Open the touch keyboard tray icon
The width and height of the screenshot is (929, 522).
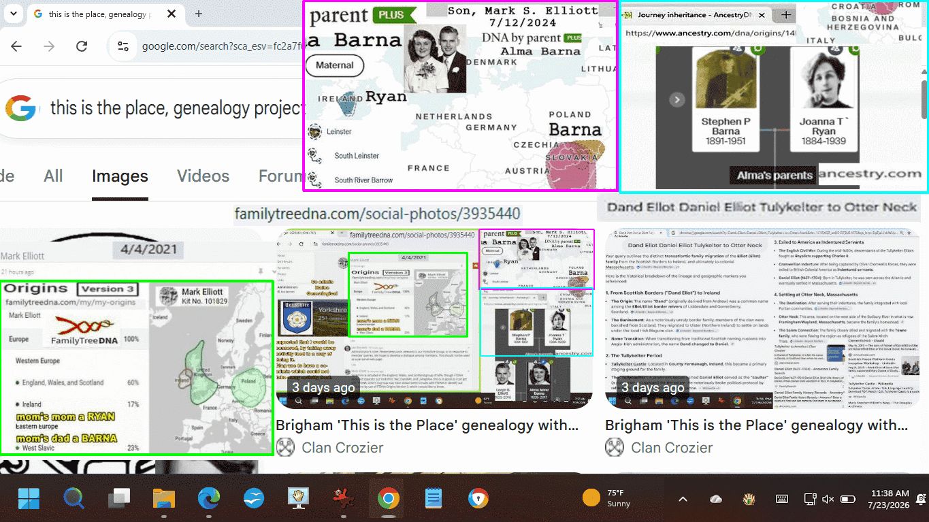(782, 499)
